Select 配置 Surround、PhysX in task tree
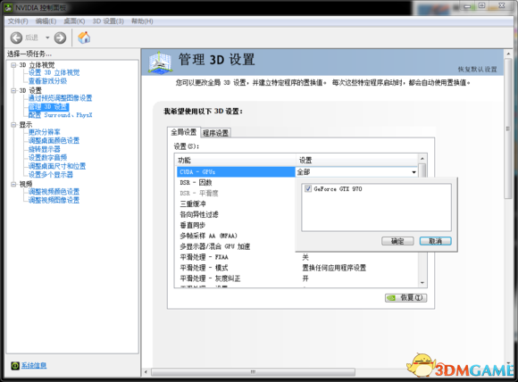This screenshot has width=518, height=382. click(60, 115)
